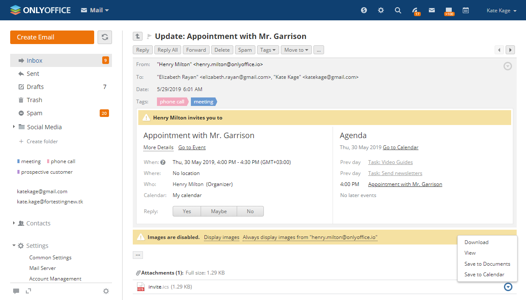Click the search magnifier icon
Viewport: 526px width, 300px height.
click(x=398, y=10)
